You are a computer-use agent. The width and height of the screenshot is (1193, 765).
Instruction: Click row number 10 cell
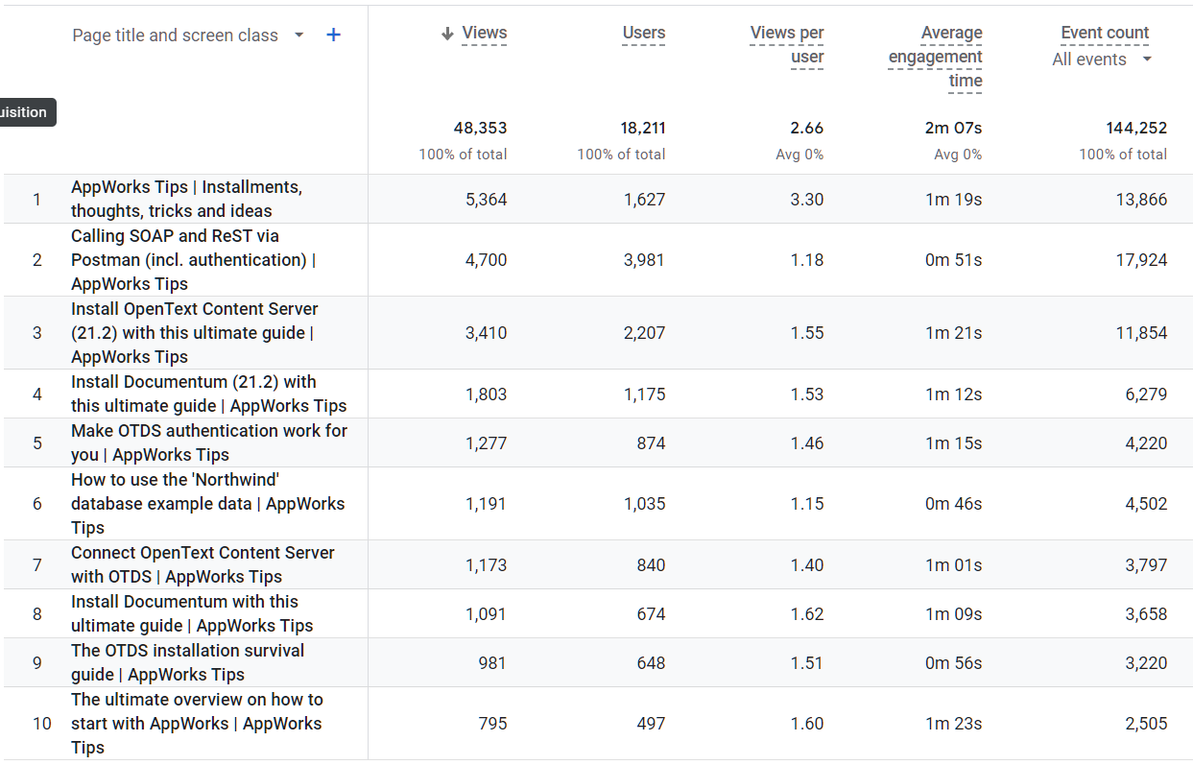[42, 724]
